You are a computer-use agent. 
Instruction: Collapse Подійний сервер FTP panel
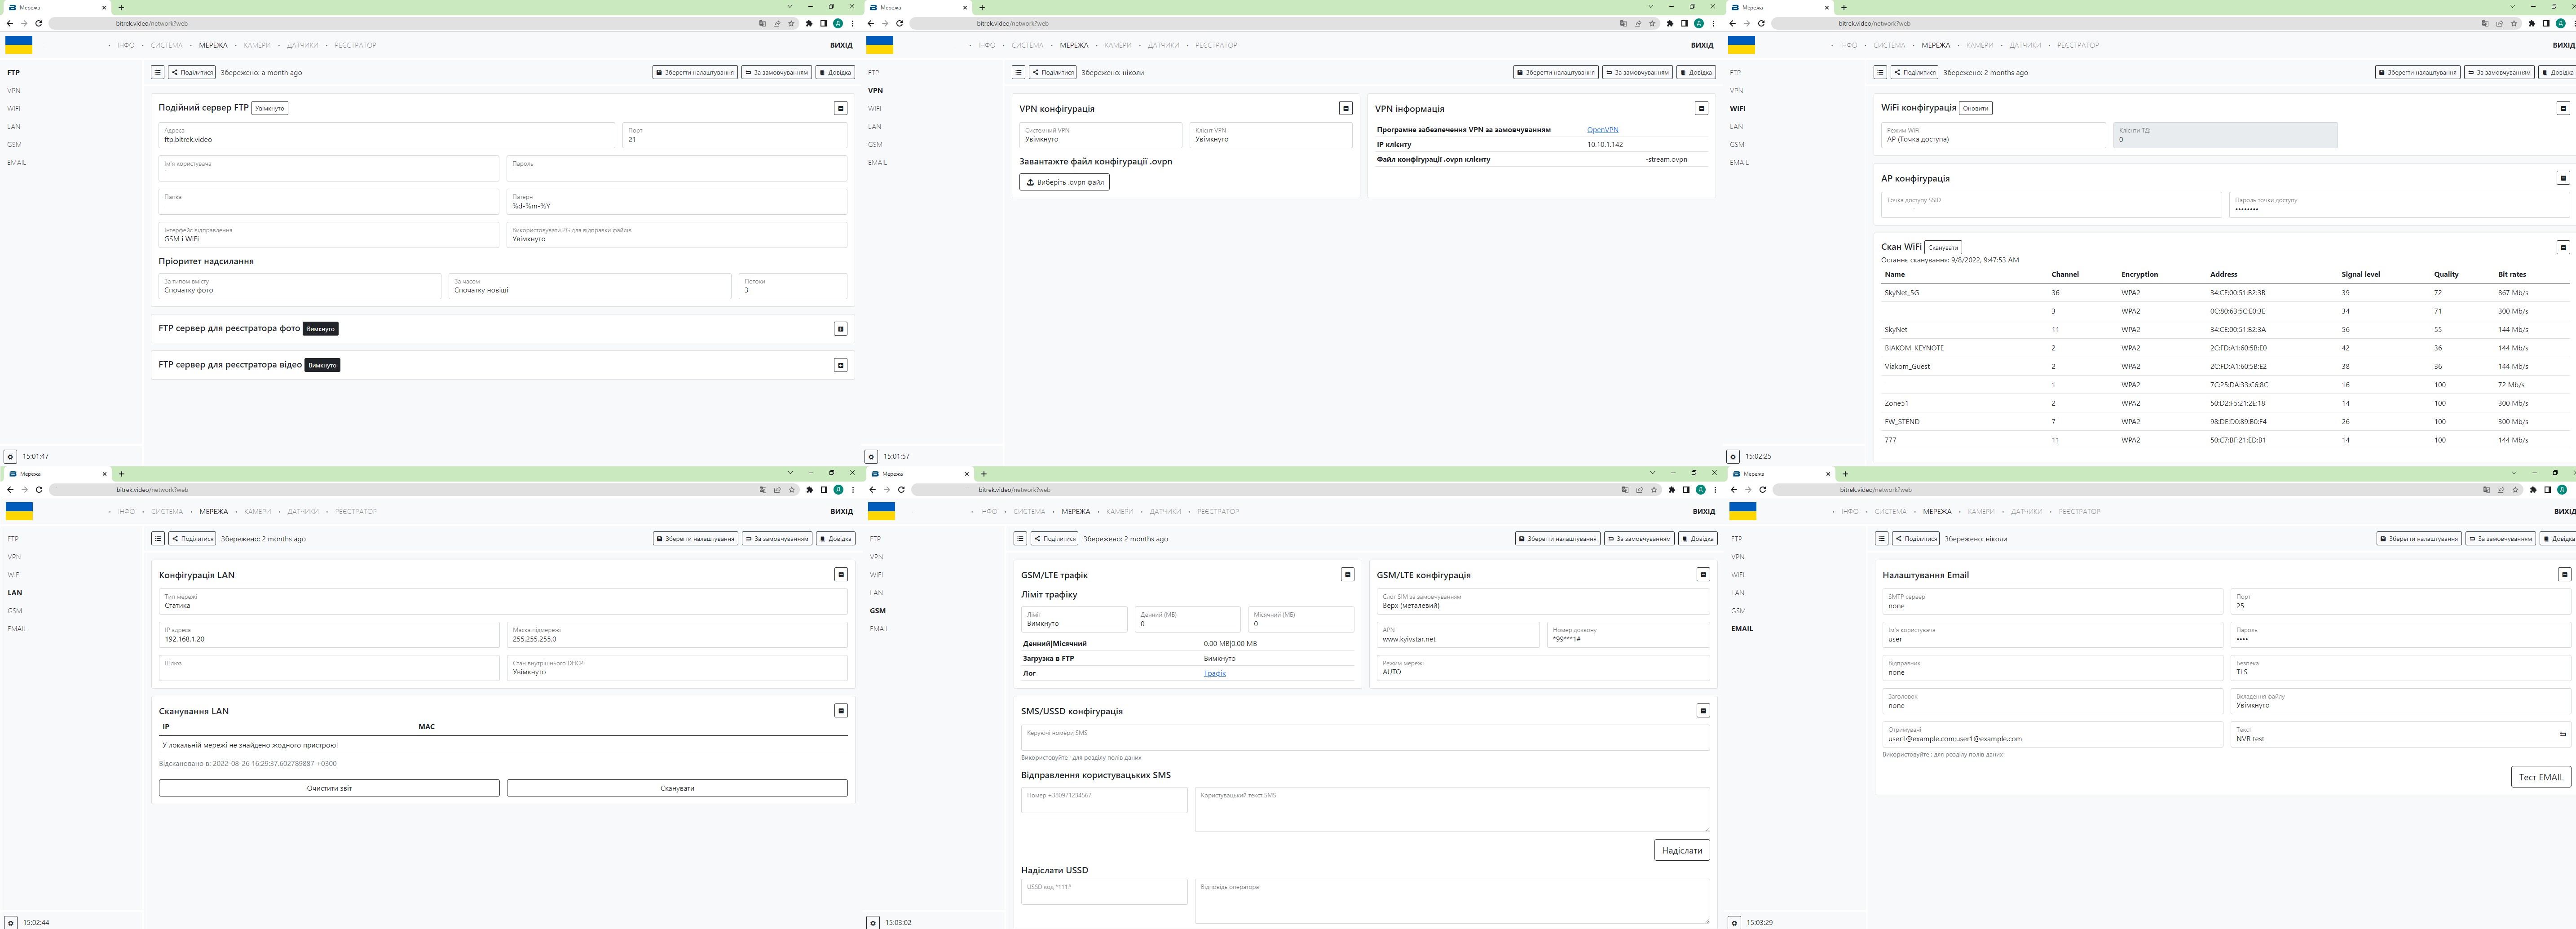[x=841, y=108]
